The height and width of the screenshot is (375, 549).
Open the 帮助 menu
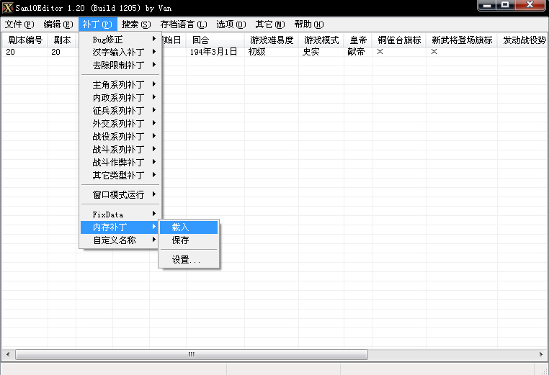(309, 24)
